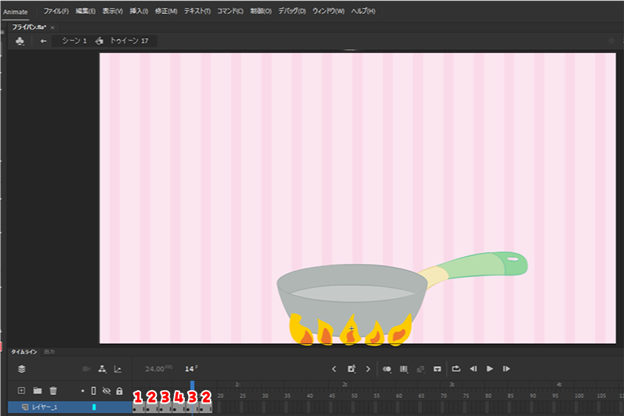Open the Edit Symbols club icon menu
Viewport: 624px width, 416px height.
19,41
